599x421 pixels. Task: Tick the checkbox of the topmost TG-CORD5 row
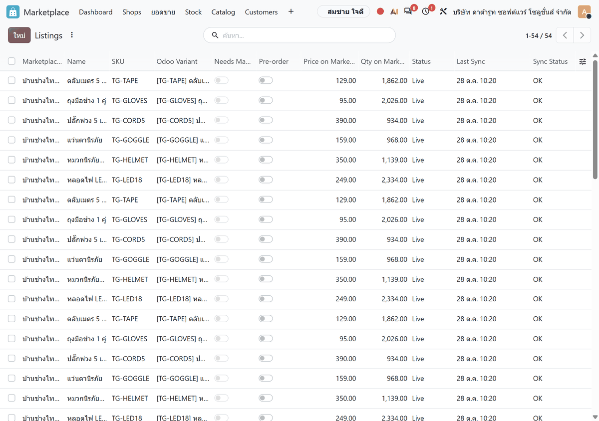[11, 120]
